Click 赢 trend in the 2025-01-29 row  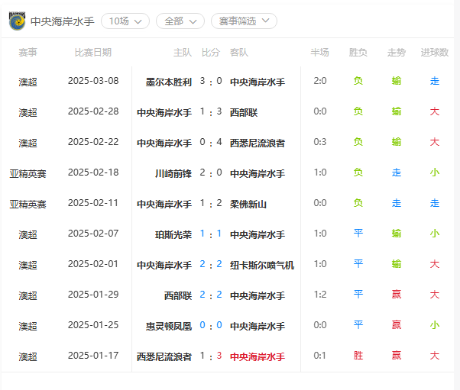tap(397, 294)
